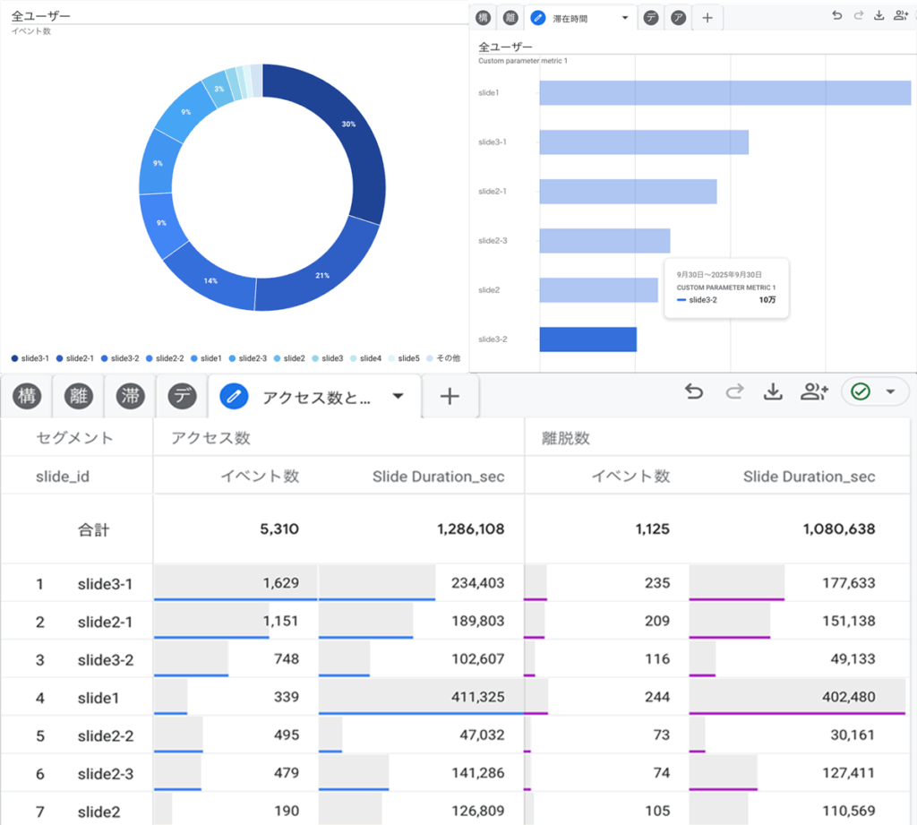Screen dimensions: 917x825
Task: Switch to the デ tab above bar chart
Action: pyautogui.click(x=651, y=18)
